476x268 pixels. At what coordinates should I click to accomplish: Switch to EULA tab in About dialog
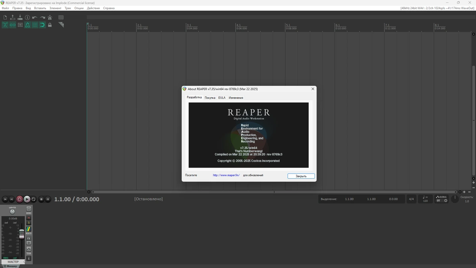222,98
